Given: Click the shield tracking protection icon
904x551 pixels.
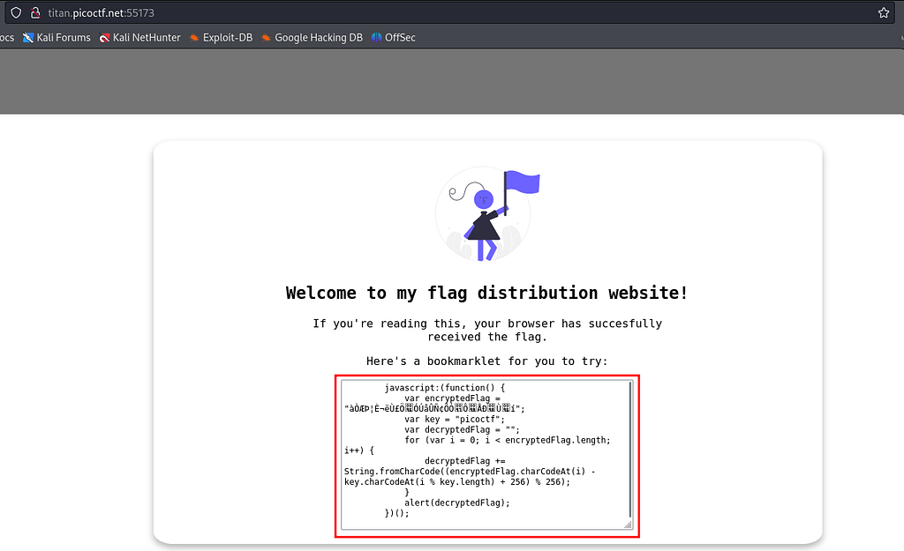Looking at the screenshot, I should tap(16, 12).
